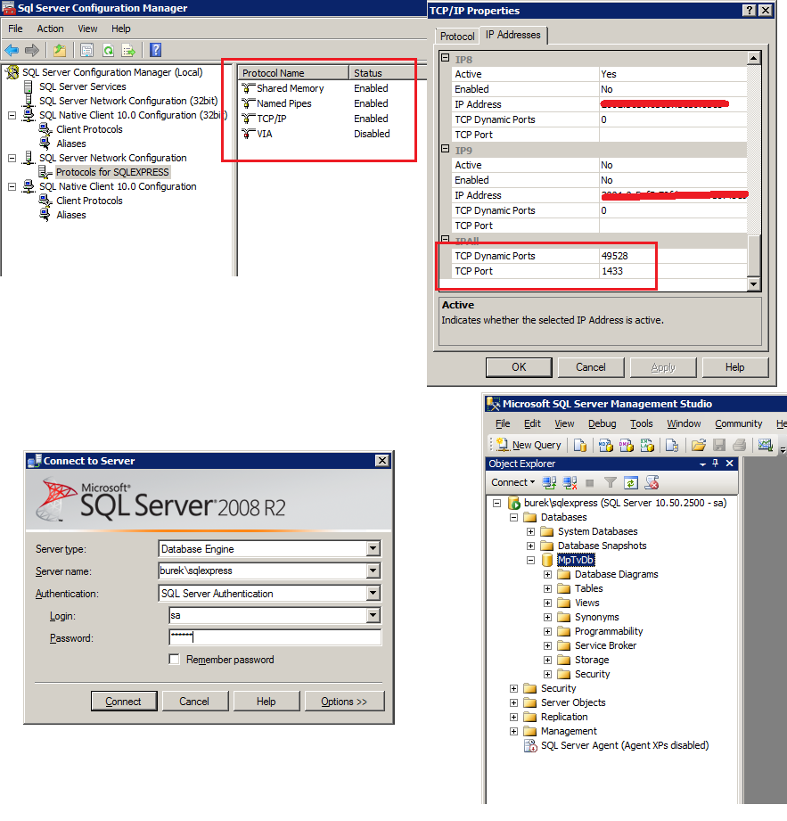
Task: Select SQL Server Services tree item
Action: (x=83, y=86)
